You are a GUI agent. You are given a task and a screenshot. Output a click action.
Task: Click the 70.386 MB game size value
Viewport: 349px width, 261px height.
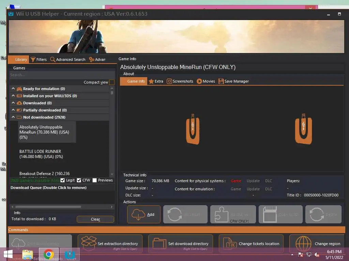160,181
